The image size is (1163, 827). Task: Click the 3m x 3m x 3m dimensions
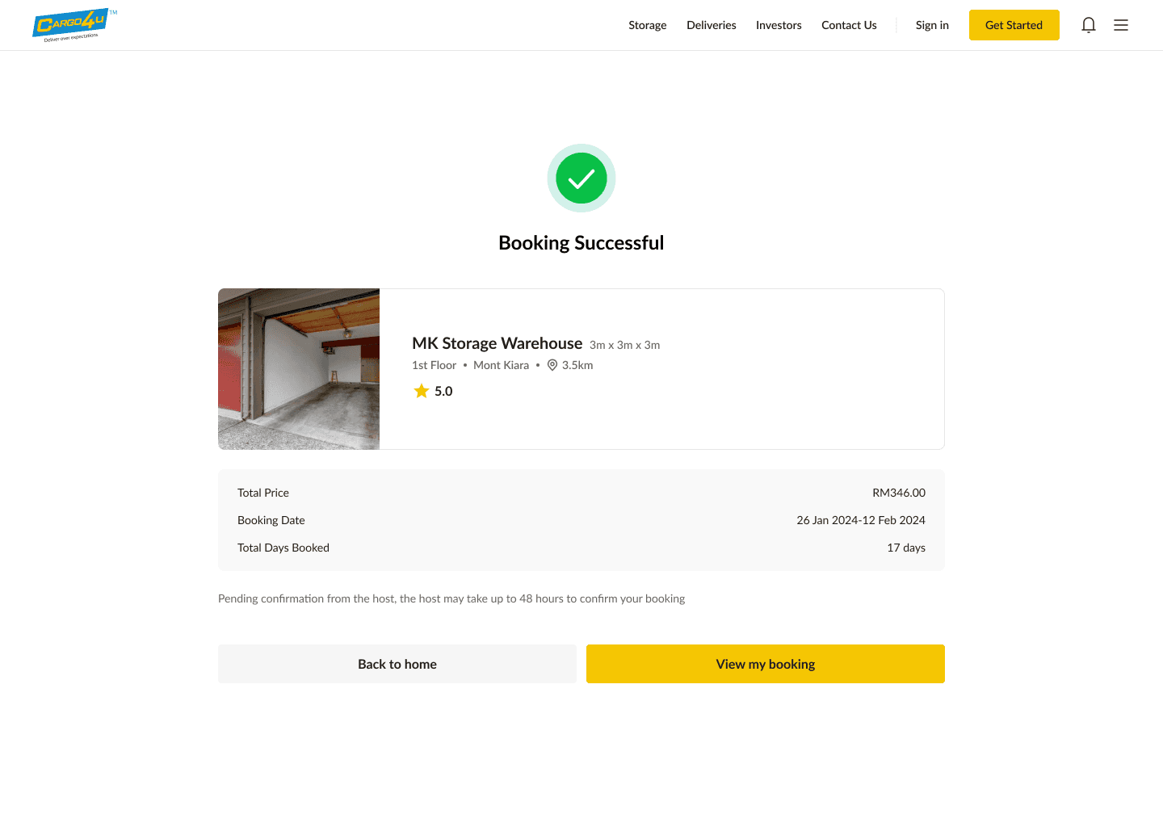point(625,345)
